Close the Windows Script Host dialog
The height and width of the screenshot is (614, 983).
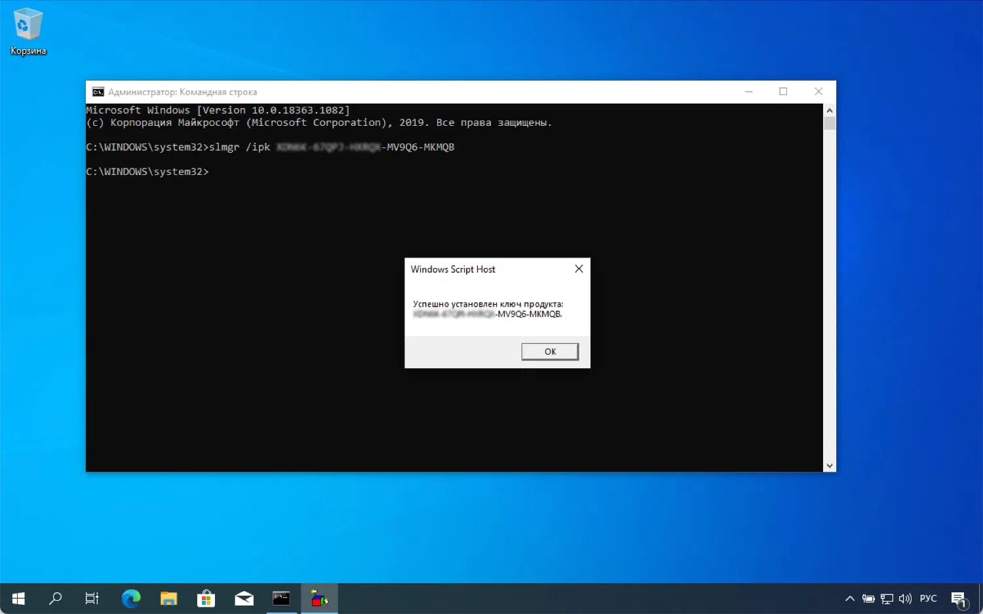click(x=579, y=269)
